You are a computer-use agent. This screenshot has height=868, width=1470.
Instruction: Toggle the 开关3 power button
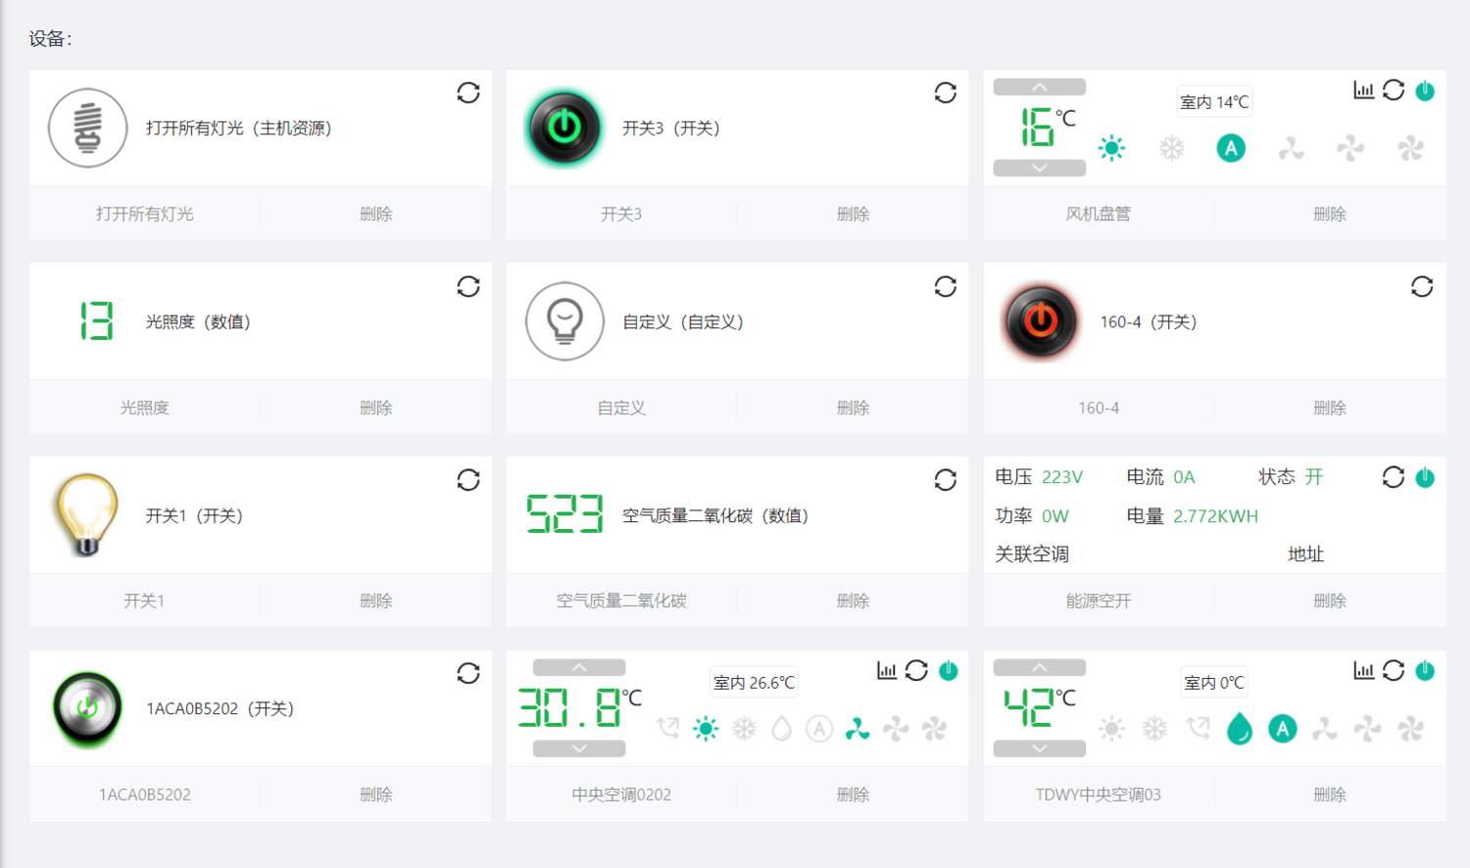point(562,127)
